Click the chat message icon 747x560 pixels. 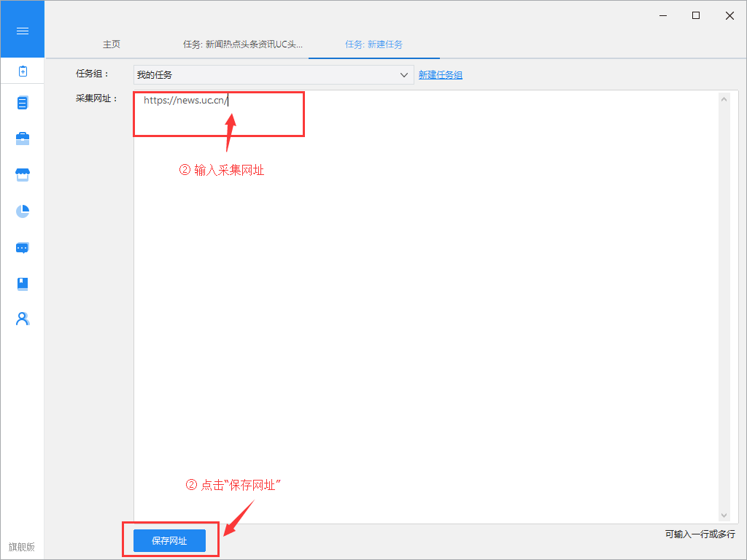point(23,247)
